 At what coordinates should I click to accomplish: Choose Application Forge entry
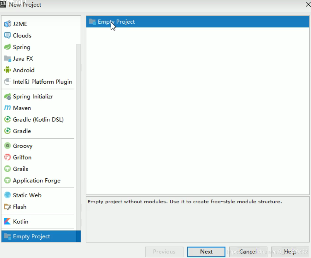click(x=39, y=180)
